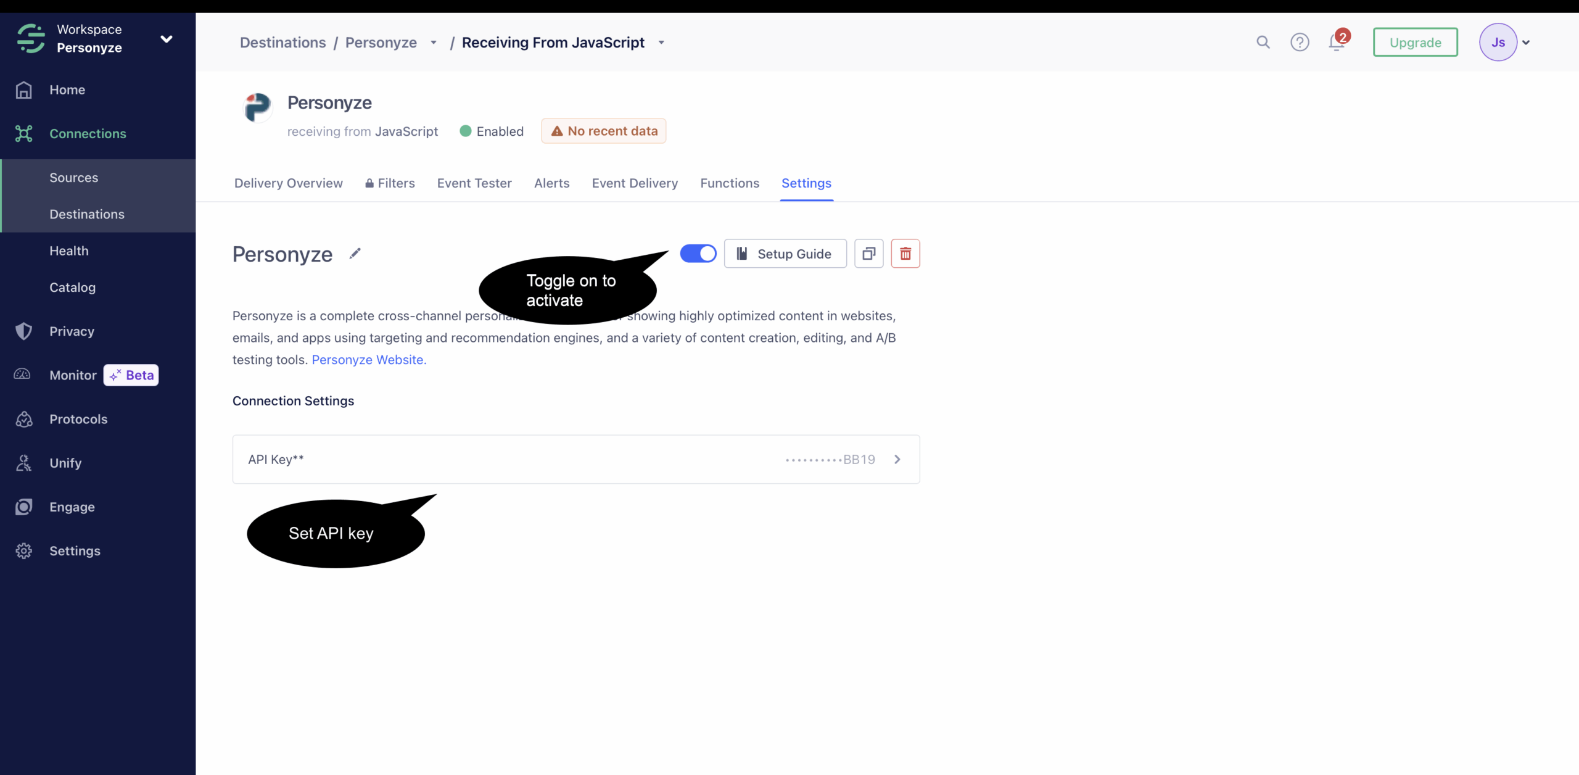Open the API Key setting chevron

[x=897, y=459]
